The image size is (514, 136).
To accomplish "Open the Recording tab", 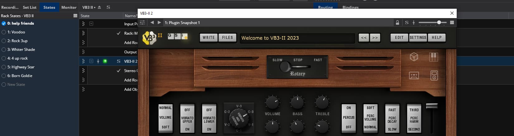I will click(10, 7).
